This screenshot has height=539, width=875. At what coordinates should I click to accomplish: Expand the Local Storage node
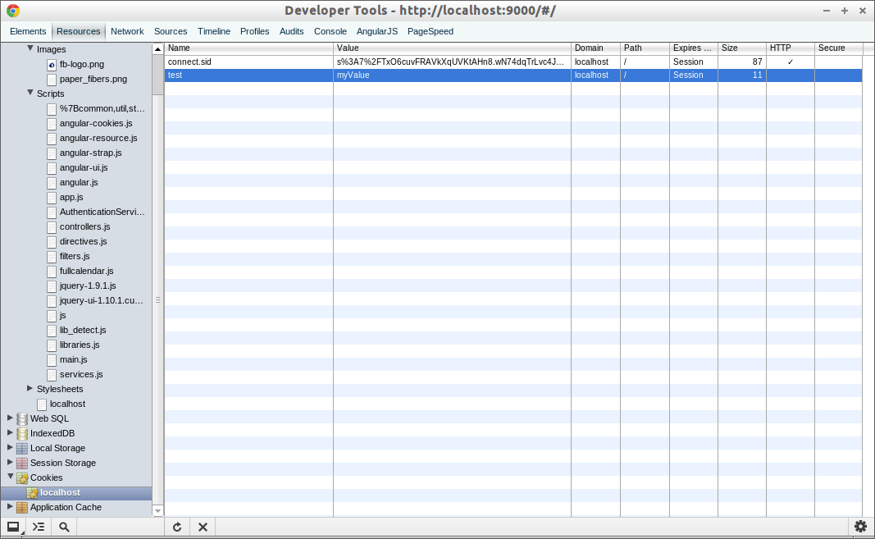pos(10,447)
